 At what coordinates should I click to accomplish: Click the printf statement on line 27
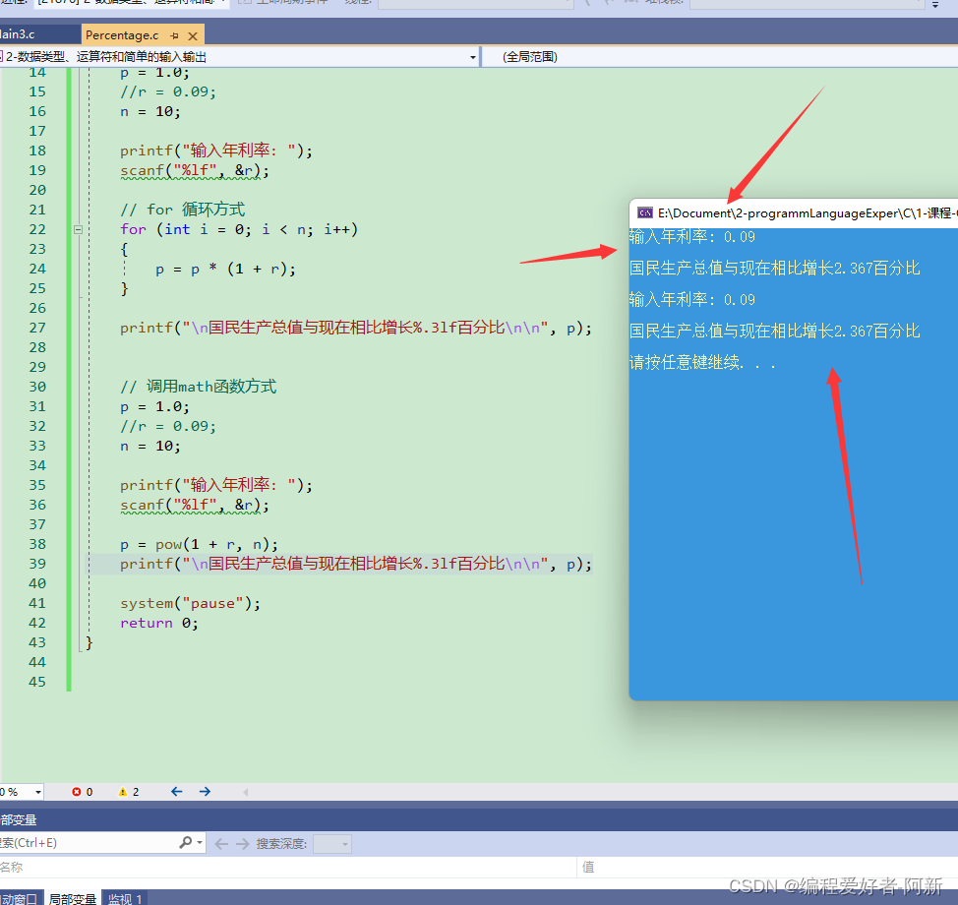tap(356, 329)
